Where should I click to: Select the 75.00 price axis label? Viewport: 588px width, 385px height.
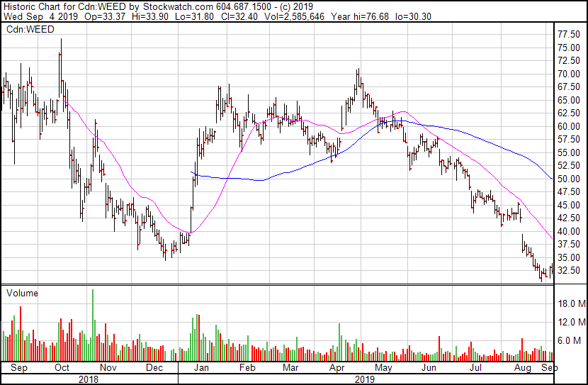[x=569, y=48]
